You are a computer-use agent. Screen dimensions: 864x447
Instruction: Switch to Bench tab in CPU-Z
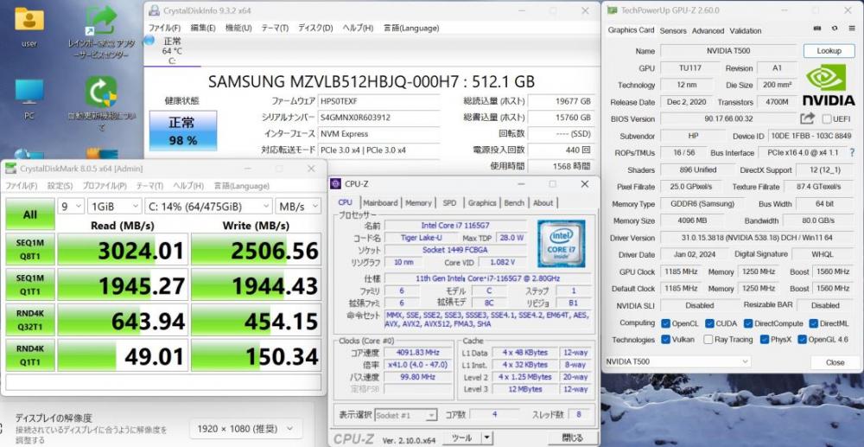[514, 203]
